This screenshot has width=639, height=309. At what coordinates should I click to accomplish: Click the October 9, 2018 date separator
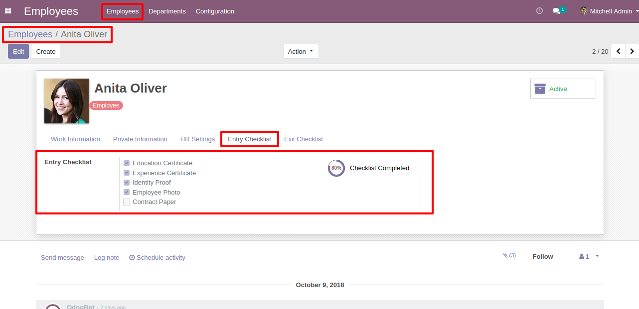click(320, 285)
